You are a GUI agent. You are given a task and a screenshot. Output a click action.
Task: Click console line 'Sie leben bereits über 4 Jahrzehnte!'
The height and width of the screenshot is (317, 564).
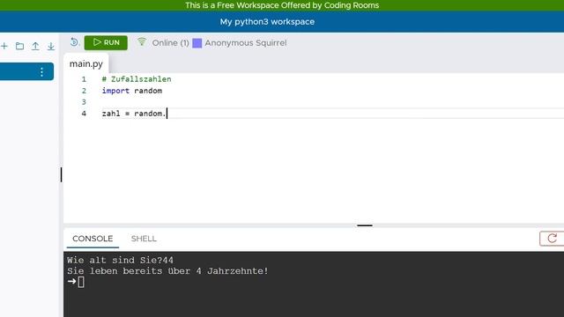point(167,271)
